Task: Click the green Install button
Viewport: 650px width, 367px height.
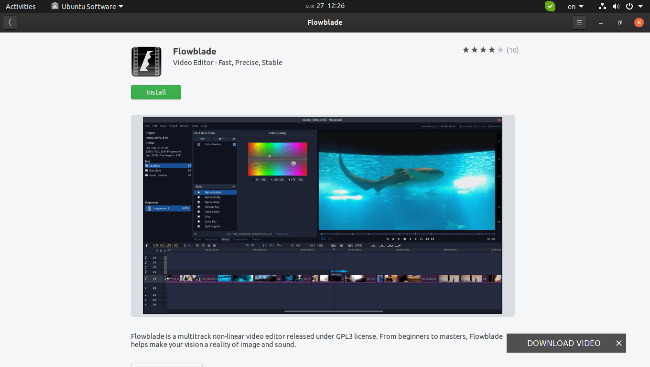Action: pos(156,92)
